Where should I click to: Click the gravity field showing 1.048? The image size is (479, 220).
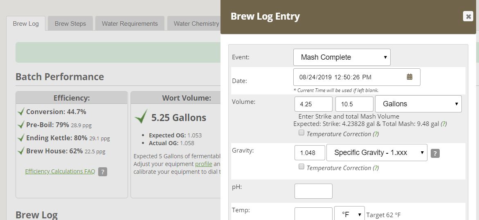pyautogui.click(x=310, y=153)
